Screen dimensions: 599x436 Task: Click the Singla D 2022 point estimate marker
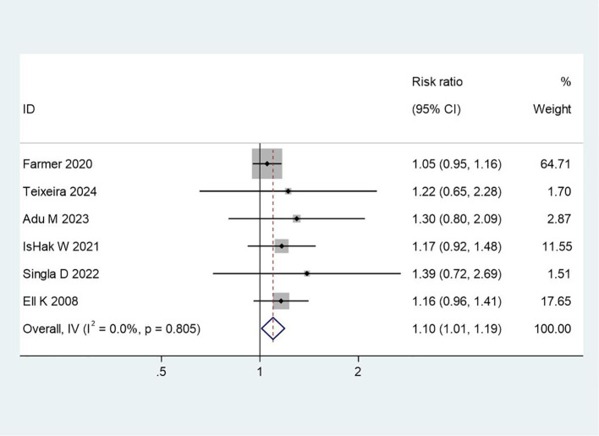pos(307,273)
